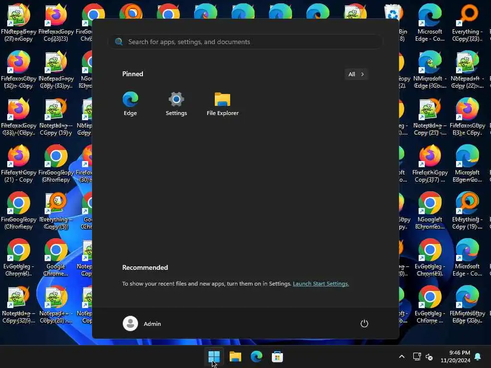Select the Notepad++ Copy (22) desktop shortcut

pyautogui.click(x=467, y=69)
